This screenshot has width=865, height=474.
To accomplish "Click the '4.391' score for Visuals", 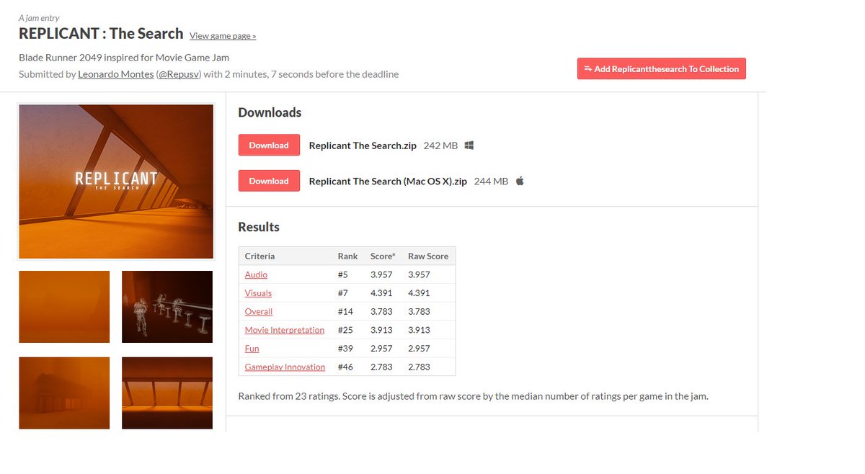I will [381, 293].
